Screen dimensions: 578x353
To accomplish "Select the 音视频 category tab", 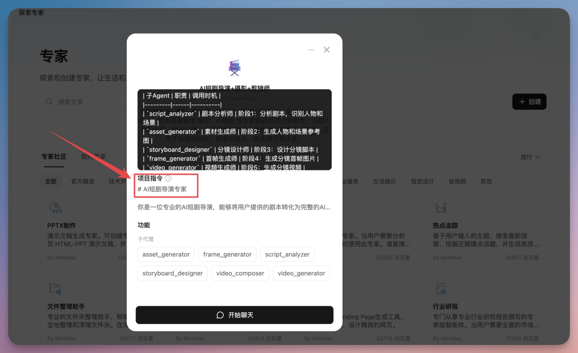I will 457,181.
